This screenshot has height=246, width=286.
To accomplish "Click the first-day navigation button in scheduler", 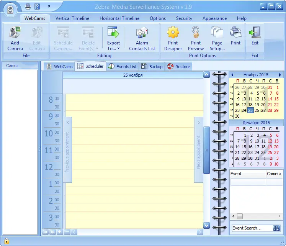I will point(46,232).
